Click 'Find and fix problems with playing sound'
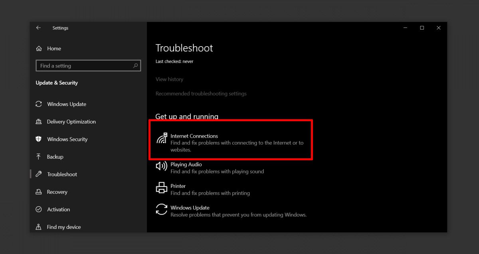Screen dimensions: 479x254 217,171
